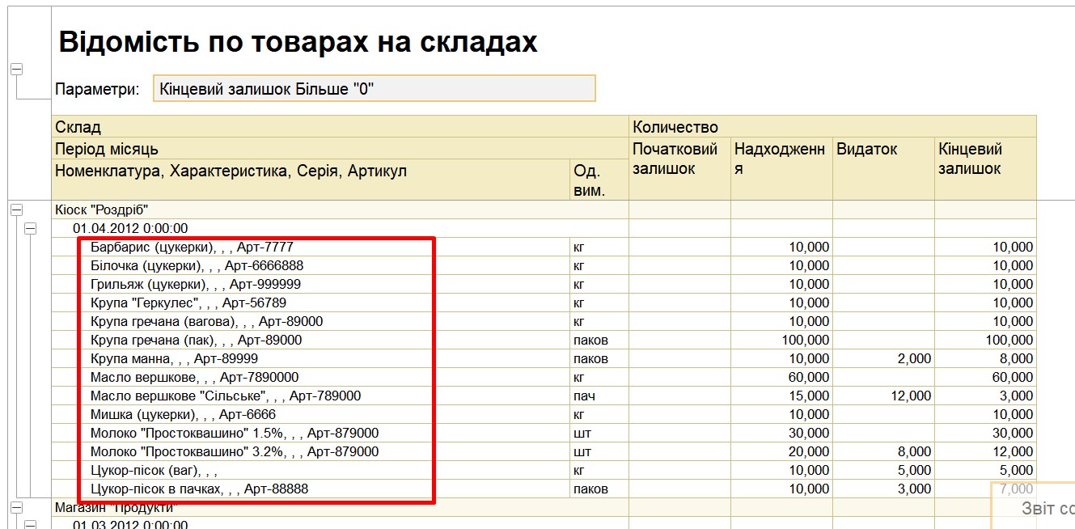Viewport: 1075px width, 529px height.
Task: Click Надходження value 60,000 for Масло вершкове
Action: pos(781,378)
